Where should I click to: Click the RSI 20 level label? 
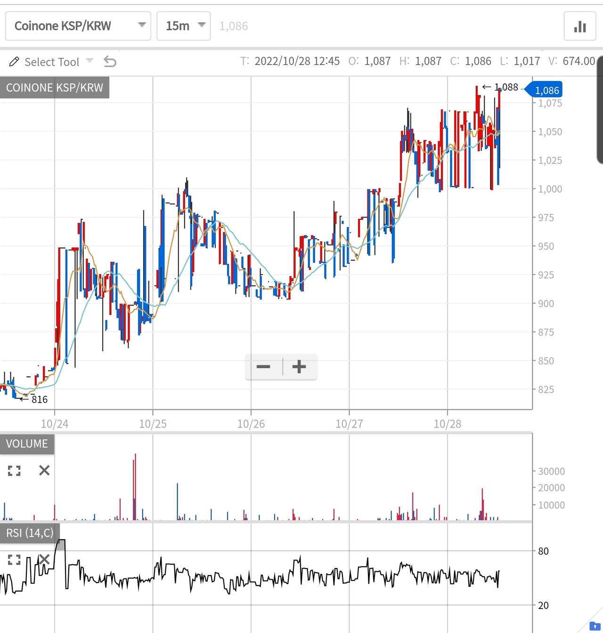pos(543,605)
